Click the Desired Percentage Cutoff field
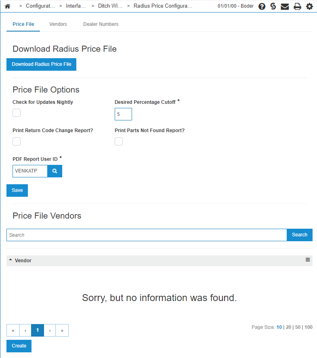This screenshot has width=317, height=358. click(123, 114)
